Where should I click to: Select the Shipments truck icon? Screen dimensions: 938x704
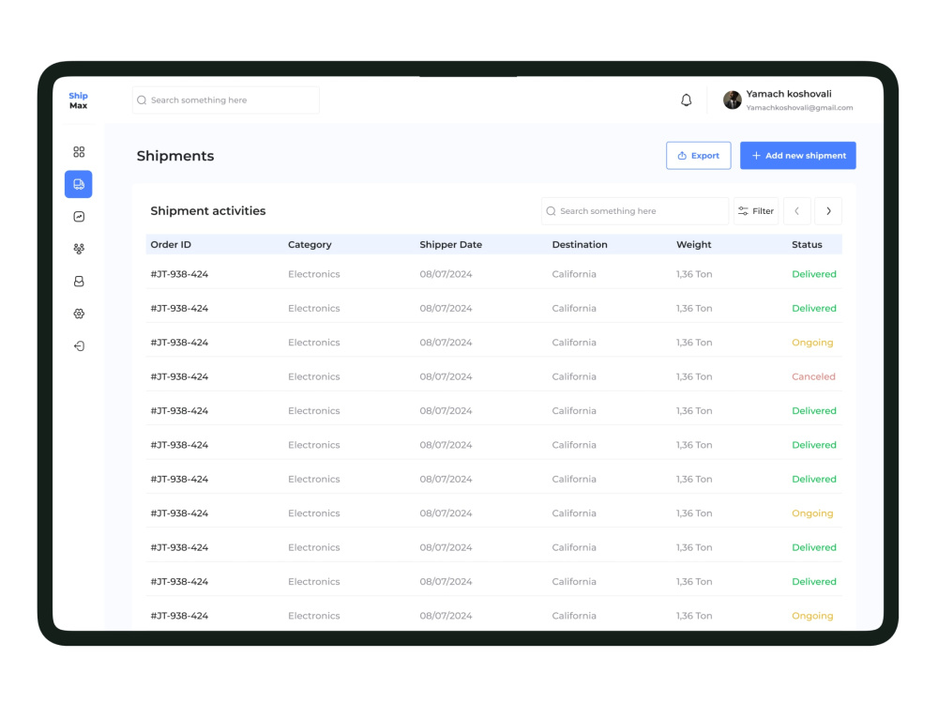[x=79, y=184]
